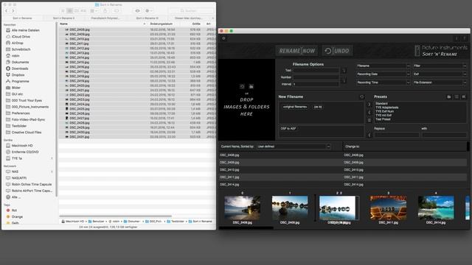This screenshot has width=472, height=265.
Task: Click rightmost icon in Presets header
Action: (464, 96)
